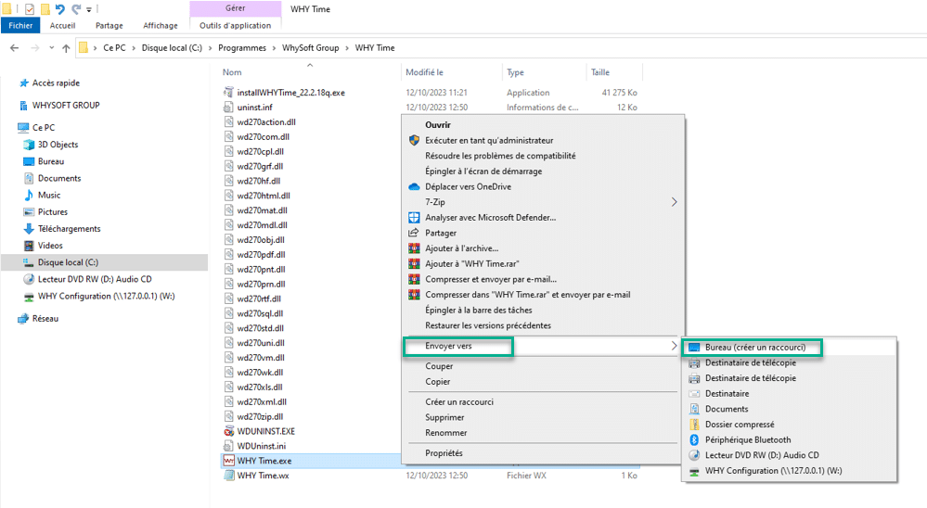Image resolution: width=927 pixels, height=508 pixels.
Task: Select Accès rapide in the navigation pane
Action: tap(56, 83)
